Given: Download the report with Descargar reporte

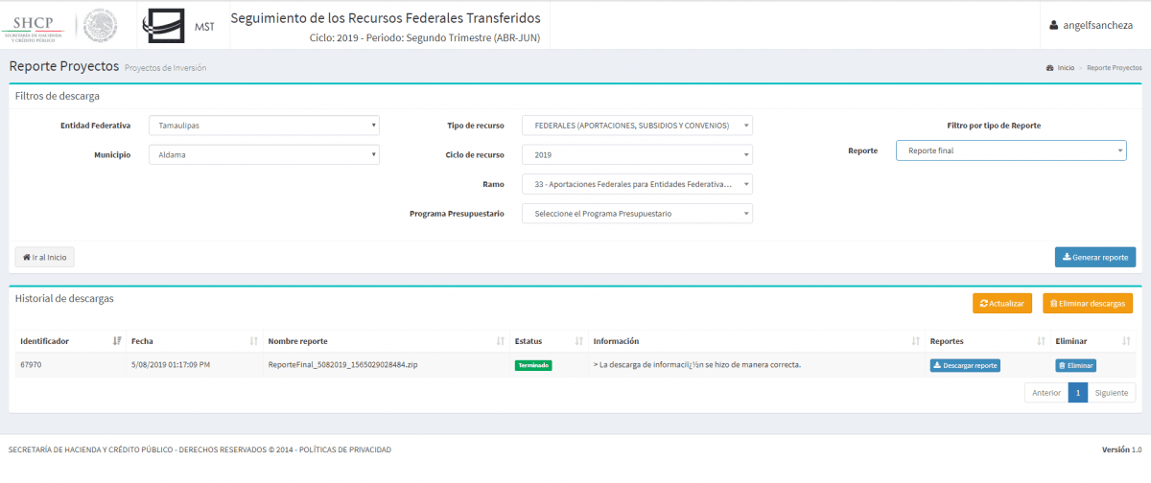Looking at the screenshot, I should 965,365.
